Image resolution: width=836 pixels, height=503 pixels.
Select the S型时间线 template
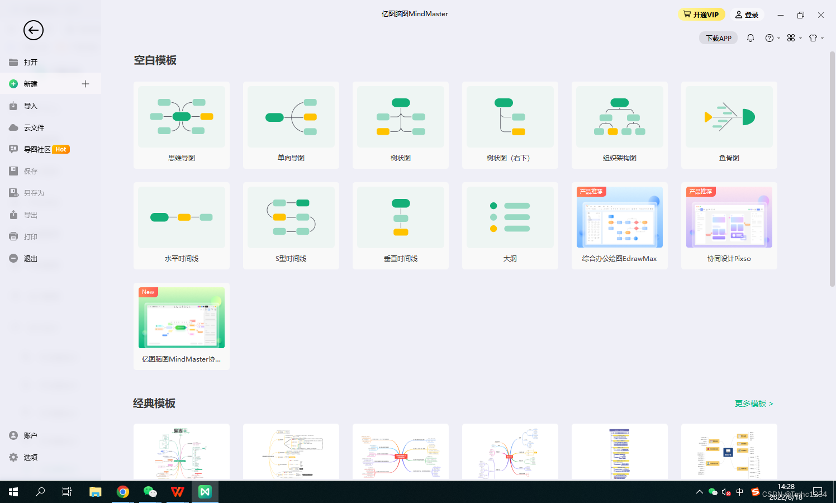(x=291, y=226)
